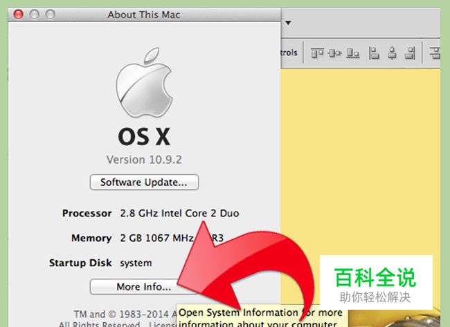Screen dimensions: 450x327
Task: Click the Memory label
Action: 91,238
